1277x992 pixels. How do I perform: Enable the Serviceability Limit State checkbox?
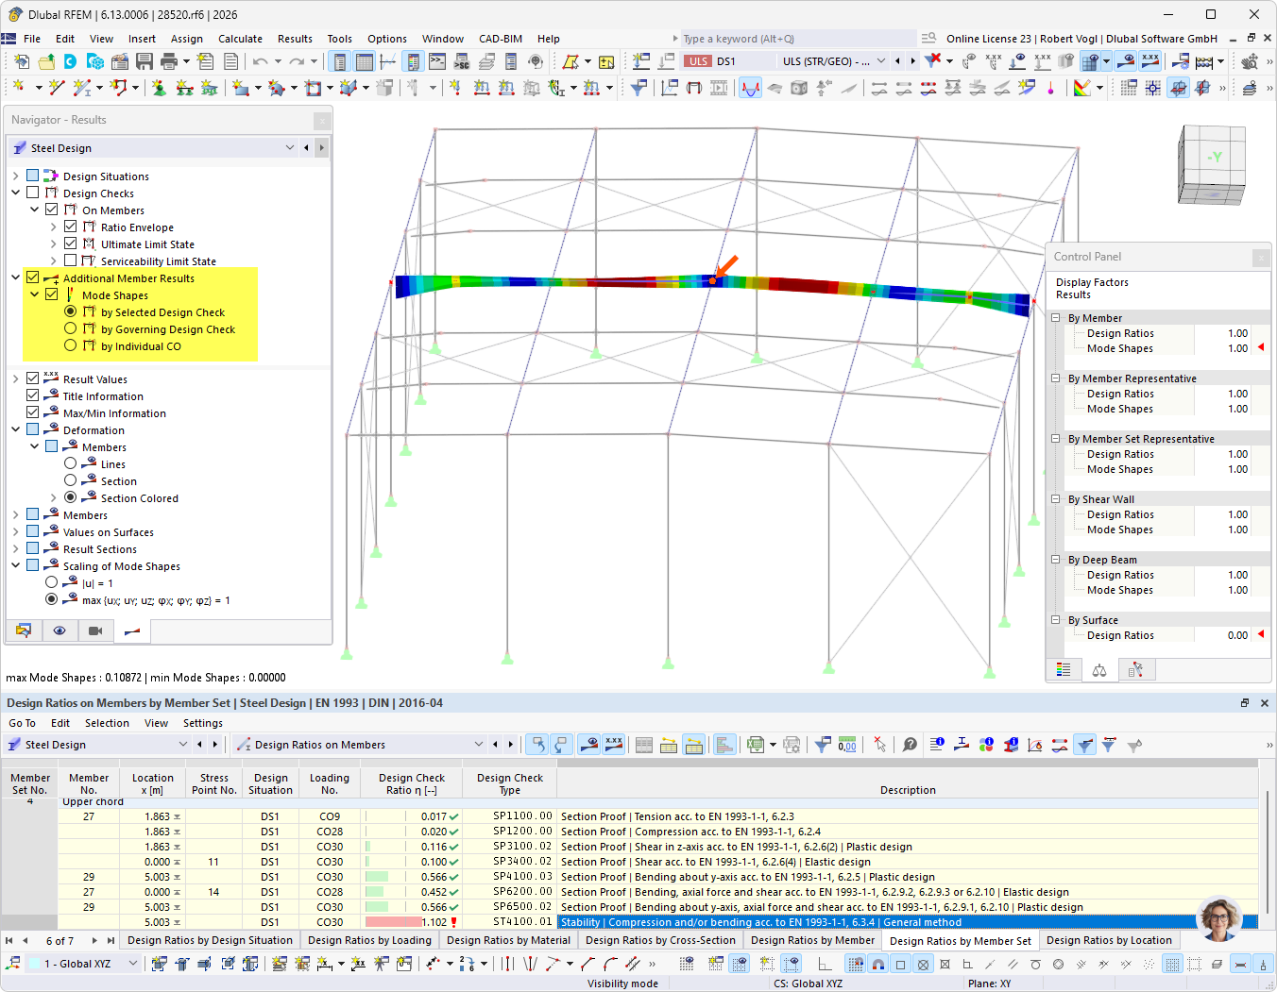[71, 261]
